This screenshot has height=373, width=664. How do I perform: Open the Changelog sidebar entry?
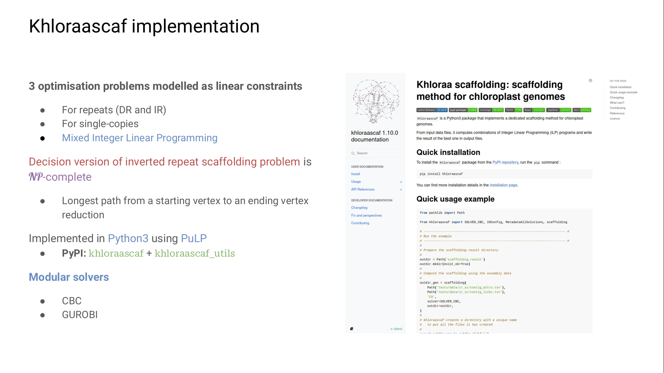tap(359, 208)
